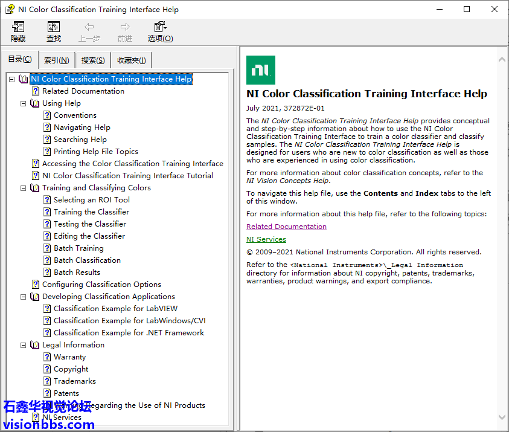Click the content pane scroll down arrow
Image resolution: width=509 pixels, height=432 pixels.
[502, 416]
